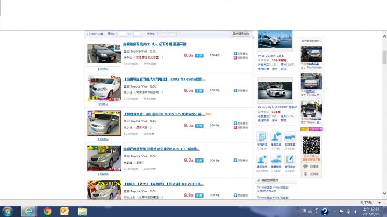Open the 17 photos link under black car
The image size is (387, 217).
103,69
